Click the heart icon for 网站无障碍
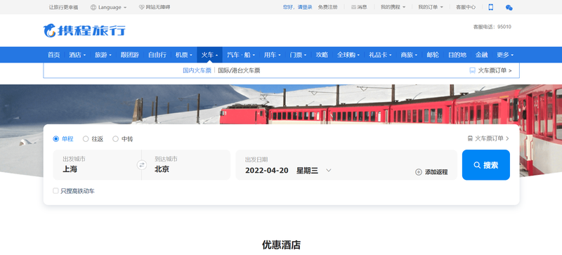 tap(141, 7)
